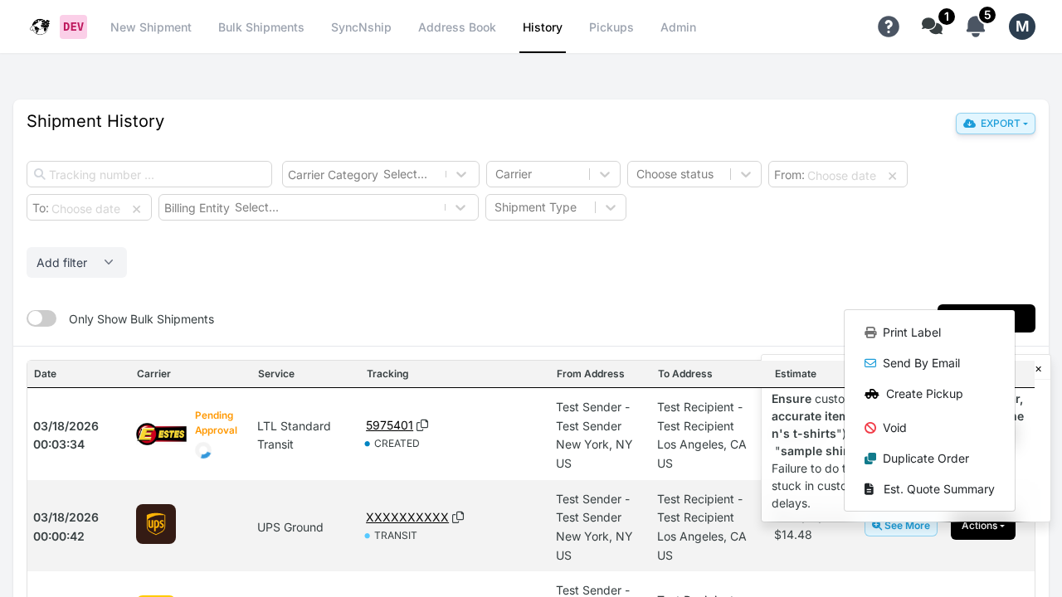Switch to the Pickups tab

click(611, 27)
